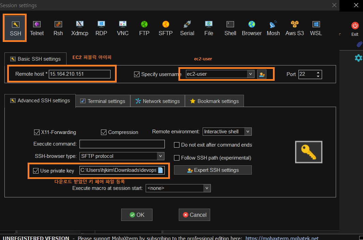Click the Execute command input field
The image size is (363, 240).
point(122,144)
